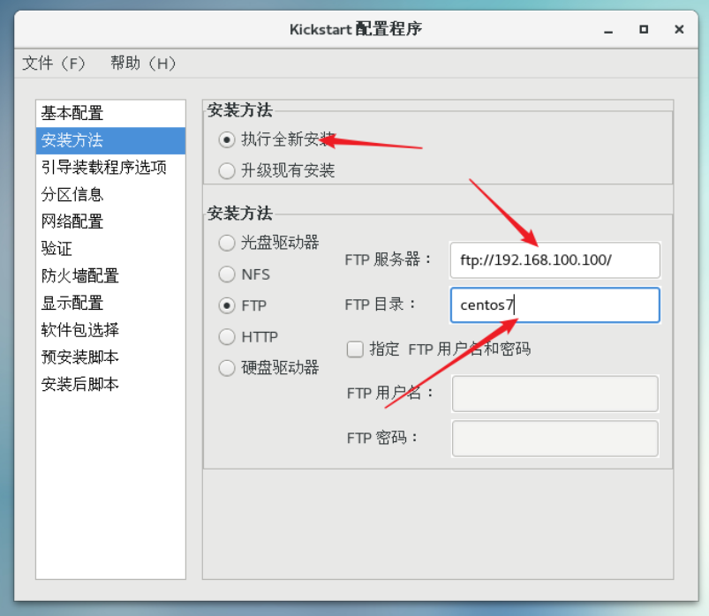Click the FTP 目录 input field
The height and width of the screenshot is (616, 709).
pyautogui.click(x=554, y=305)
